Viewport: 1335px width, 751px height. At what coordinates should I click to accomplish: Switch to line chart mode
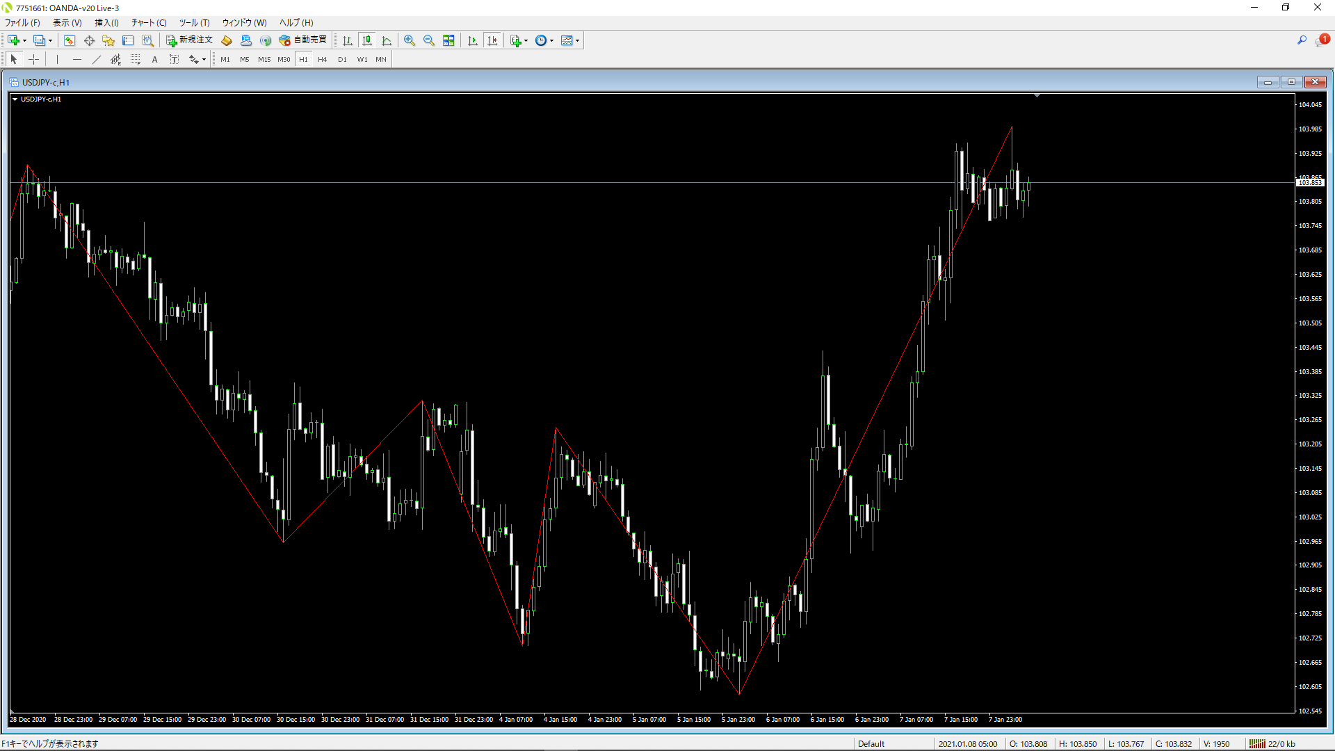[x=387, y=40]
